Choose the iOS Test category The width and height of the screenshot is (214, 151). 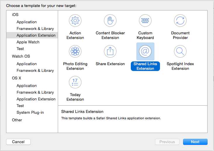(x=20, y=49)
